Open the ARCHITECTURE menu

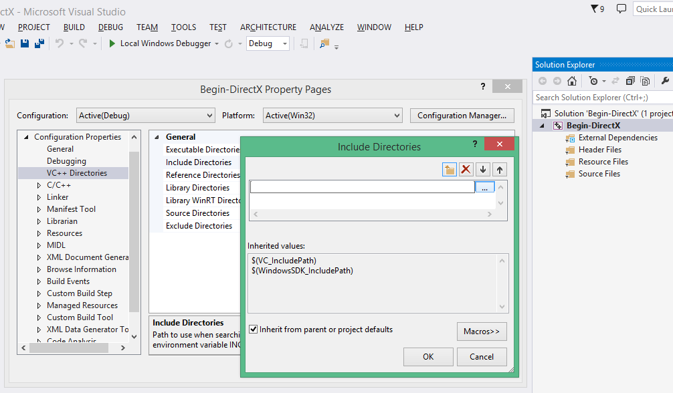[268, 27]
